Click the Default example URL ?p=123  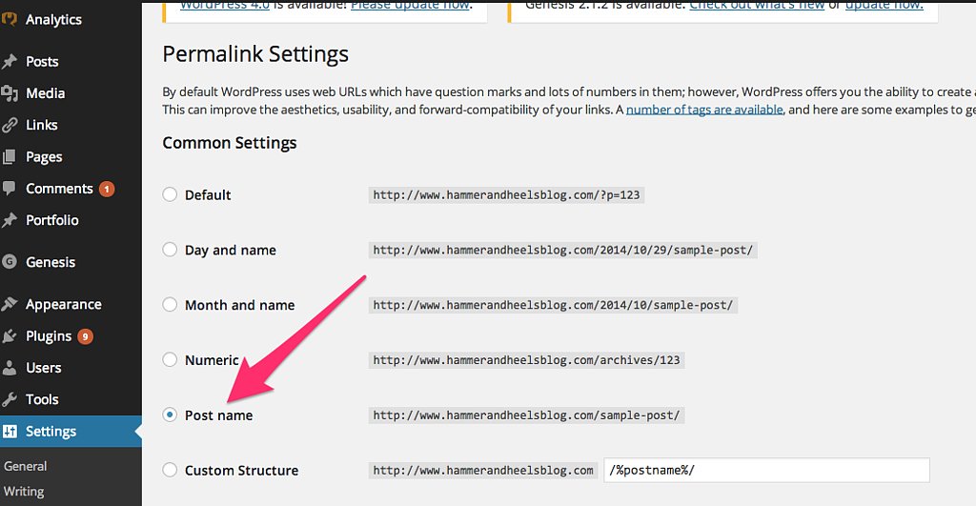[x=506, y=194]
